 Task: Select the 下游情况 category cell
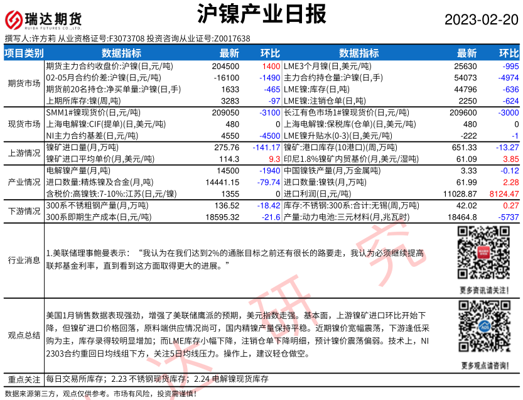point(24,211)
